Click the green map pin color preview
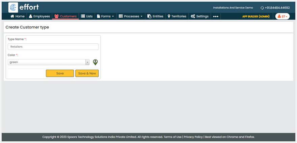Viewport: 297px width, 143px height. 95,62
